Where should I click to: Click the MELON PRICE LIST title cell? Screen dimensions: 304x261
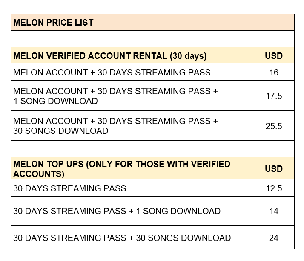pos(132,23)
